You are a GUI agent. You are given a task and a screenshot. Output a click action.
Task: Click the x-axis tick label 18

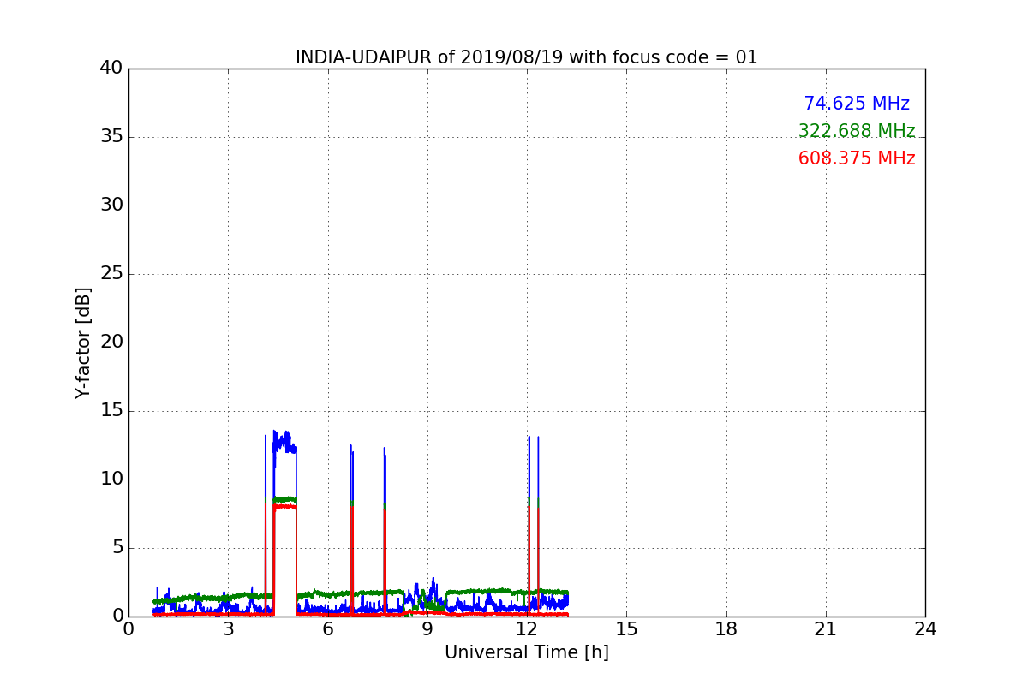pyautogui.click(x=726, y=628)
